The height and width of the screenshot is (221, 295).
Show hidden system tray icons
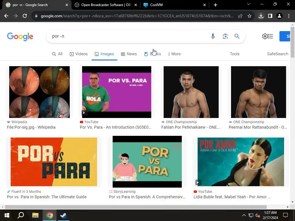click(244, 215)
